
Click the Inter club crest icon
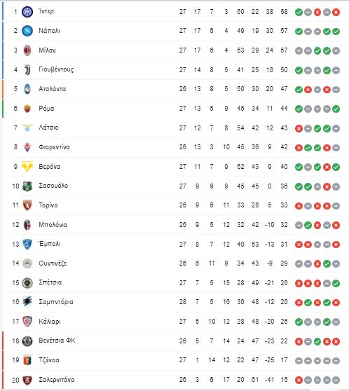point(27,12)
